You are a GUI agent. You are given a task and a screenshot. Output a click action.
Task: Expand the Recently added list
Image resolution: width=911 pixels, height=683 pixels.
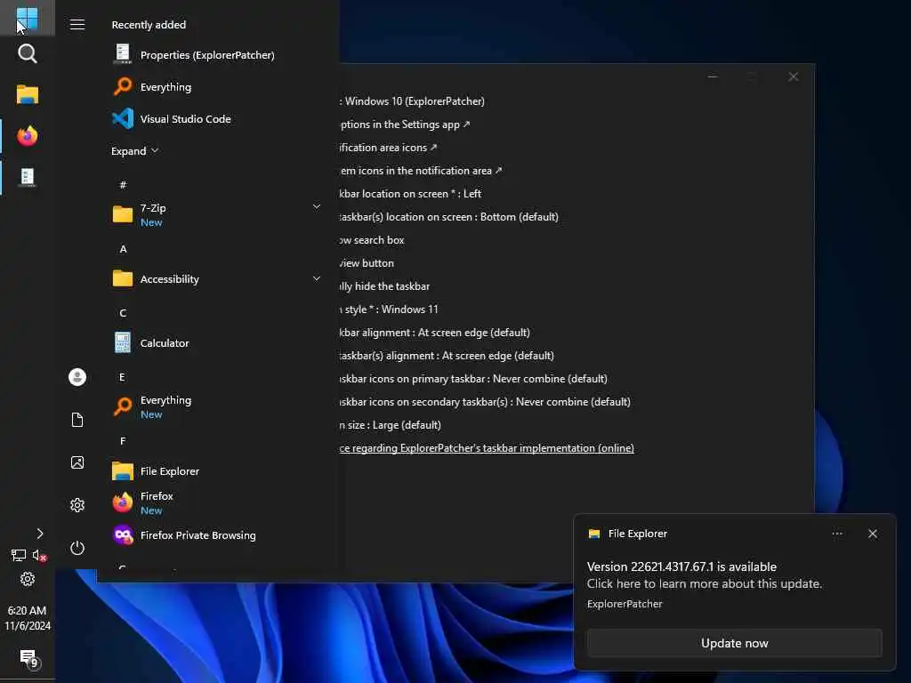[x=135, y=151]
